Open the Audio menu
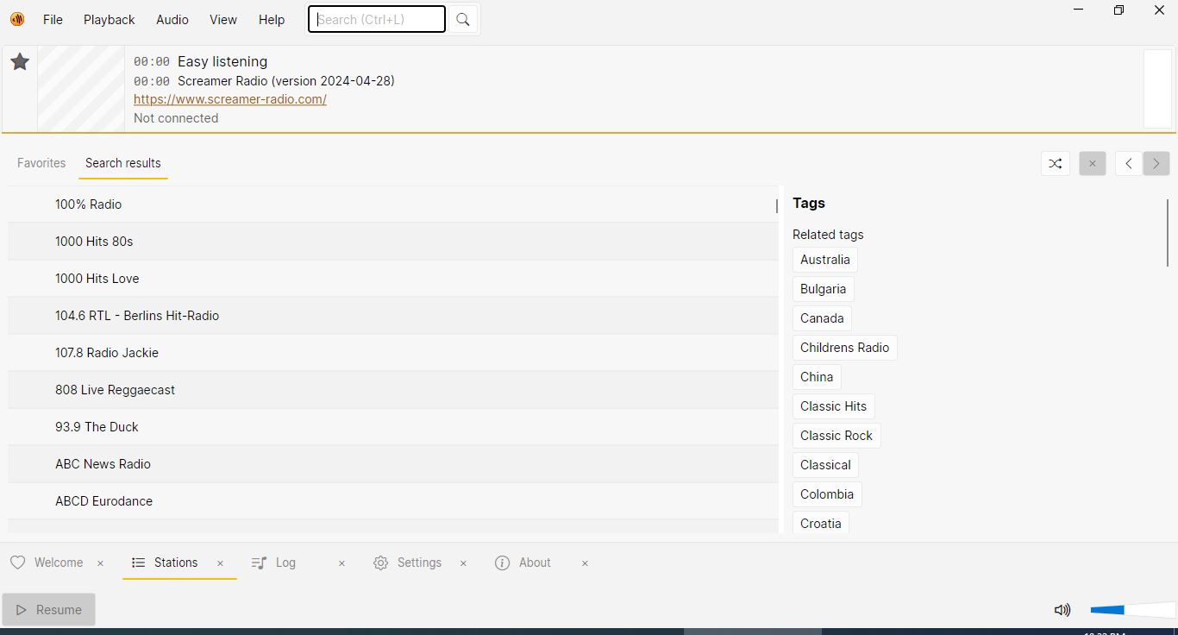The image size is (1178, 635). click(172, 20)
